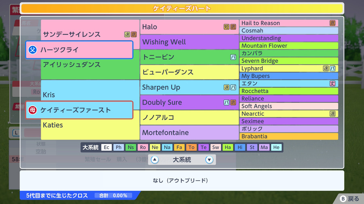Select the To lineage color swatch
Viewport: 364px width, 204px height.
coord(191,147)
